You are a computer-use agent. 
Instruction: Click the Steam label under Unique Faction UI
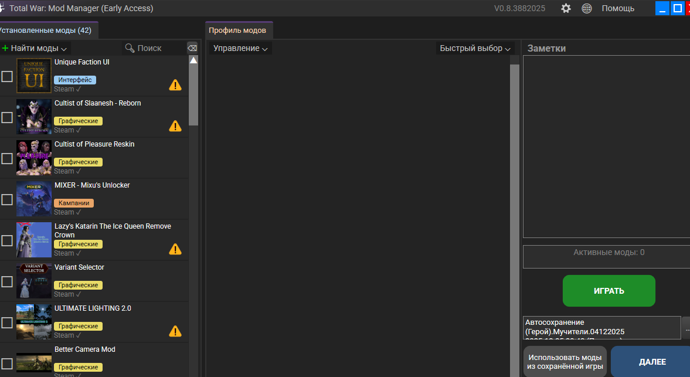pyautogui.click(x=67, y=89)
